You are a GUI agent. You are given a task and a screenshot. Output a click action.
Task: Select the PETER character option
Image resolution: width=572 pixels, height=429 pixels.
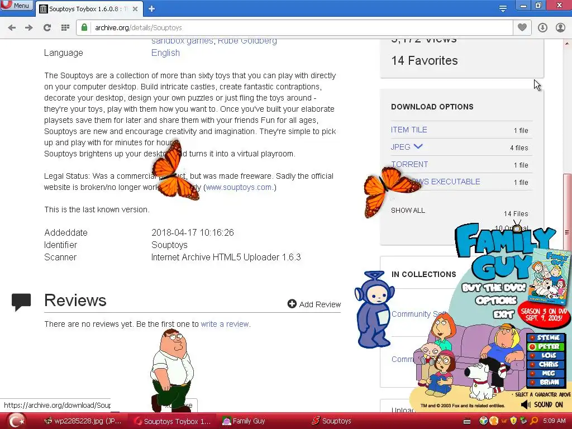(x=546, y=346)
